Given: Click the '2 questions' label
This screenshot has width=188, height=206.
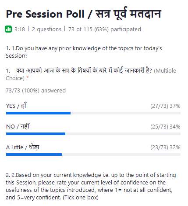Looking at the screenshot, I should click(46, 29).
